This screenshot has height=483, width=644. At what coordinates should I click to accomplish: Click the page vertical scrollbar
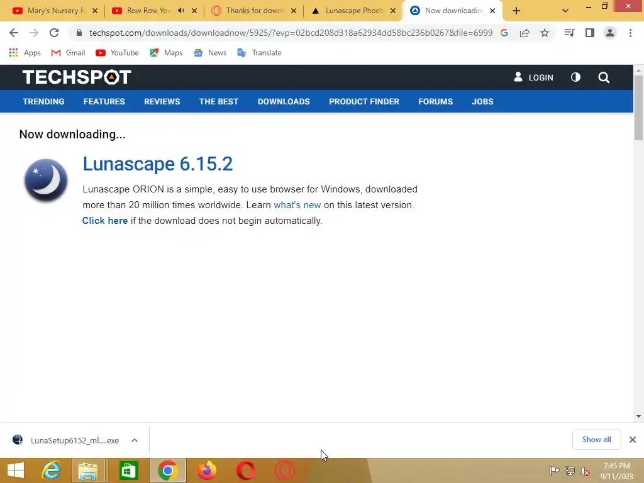638,108
